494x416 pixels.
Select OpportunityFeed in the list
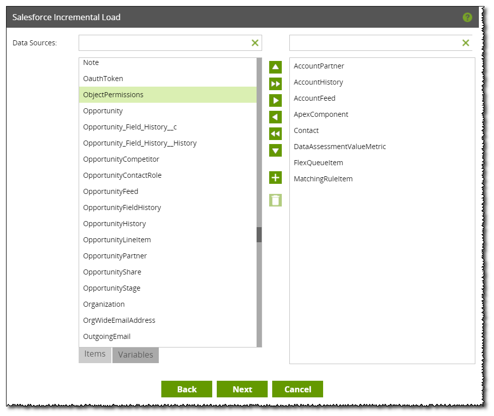pos(167,191)
